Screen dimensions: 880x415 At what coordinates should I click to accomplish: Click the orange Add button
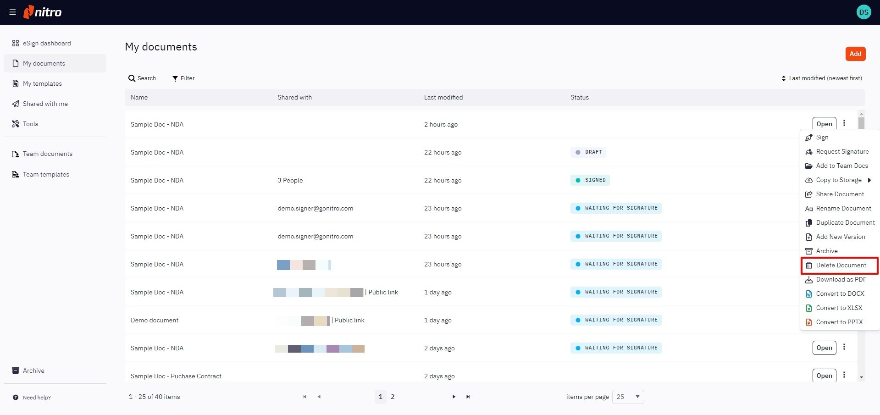point(855,54)
